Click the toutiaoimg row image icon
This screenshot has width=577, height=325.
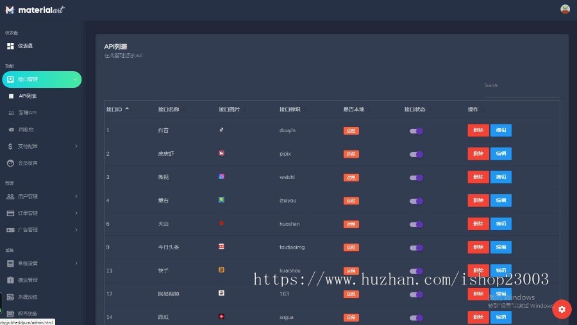pos(221,247)
